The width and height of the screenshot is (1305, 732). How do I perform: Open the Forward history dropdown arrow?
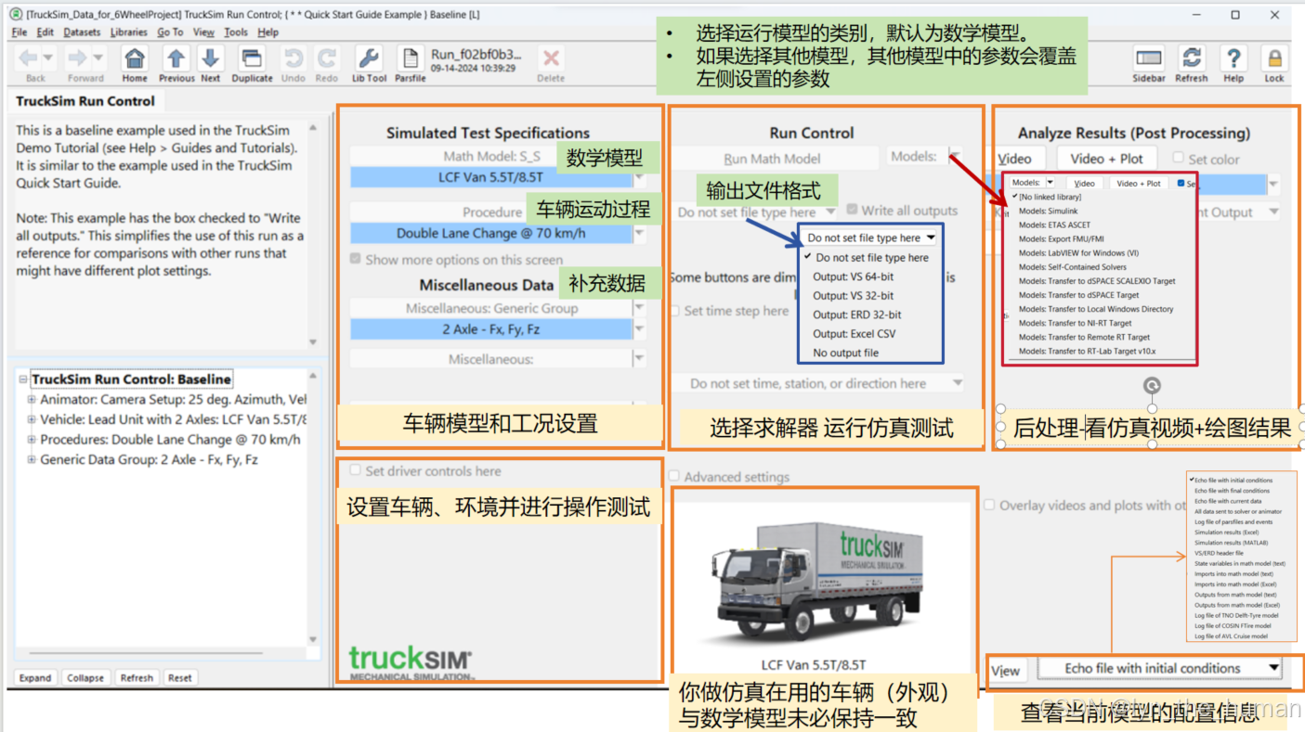click(x=97, y=58)
